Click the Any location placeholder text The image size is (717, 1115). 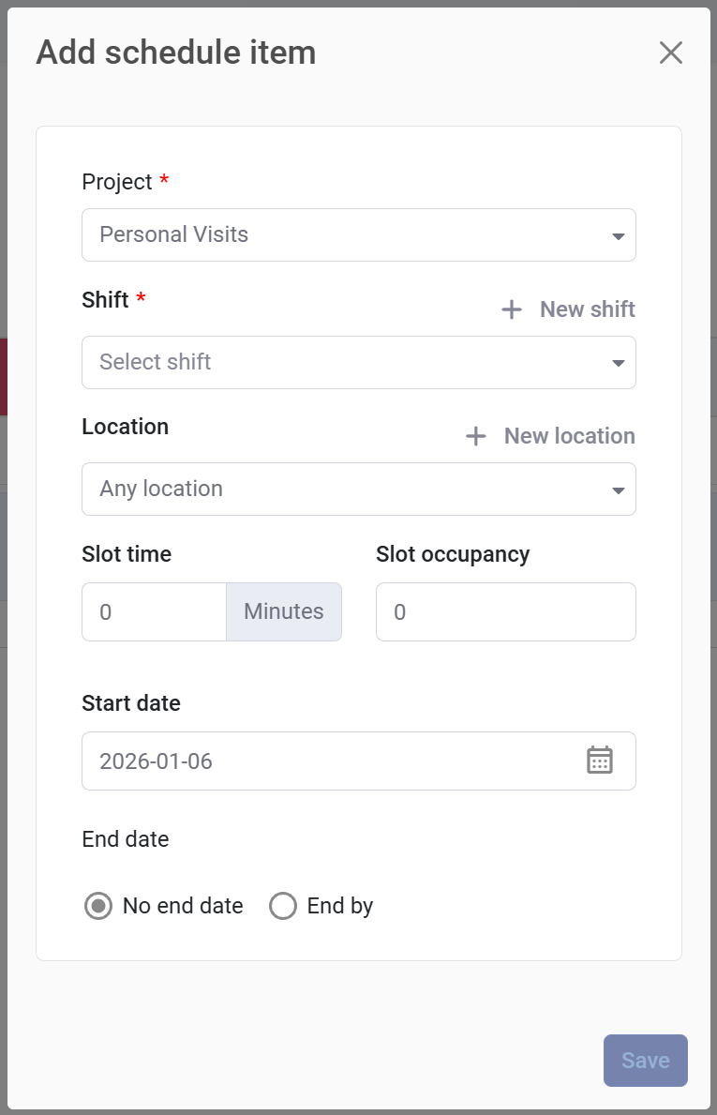click(x=161, y=489)
